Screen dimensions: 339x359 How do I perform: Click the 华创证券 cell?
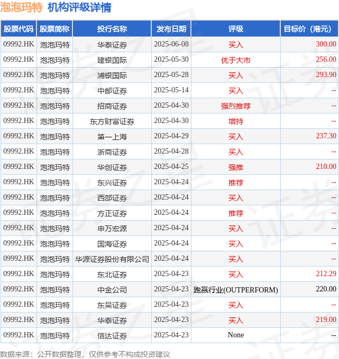click(x=112, y=167)
